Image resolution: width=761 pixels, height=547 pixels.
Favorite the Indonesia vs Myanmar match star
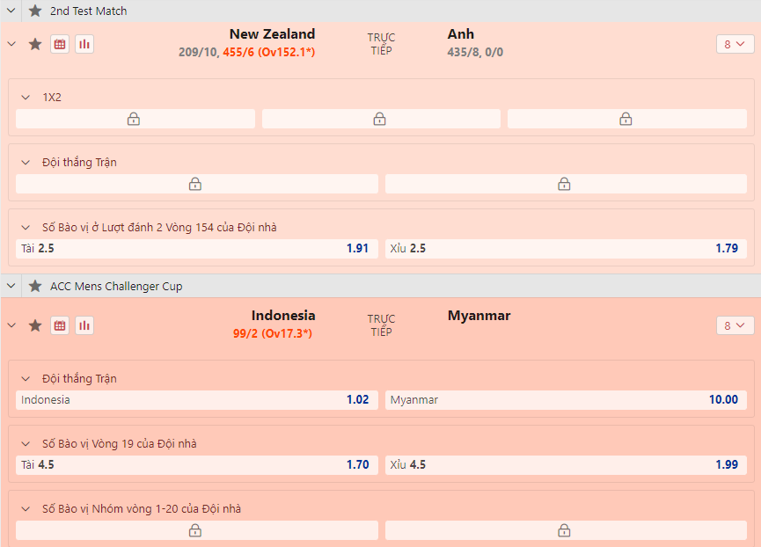[35, 325]
